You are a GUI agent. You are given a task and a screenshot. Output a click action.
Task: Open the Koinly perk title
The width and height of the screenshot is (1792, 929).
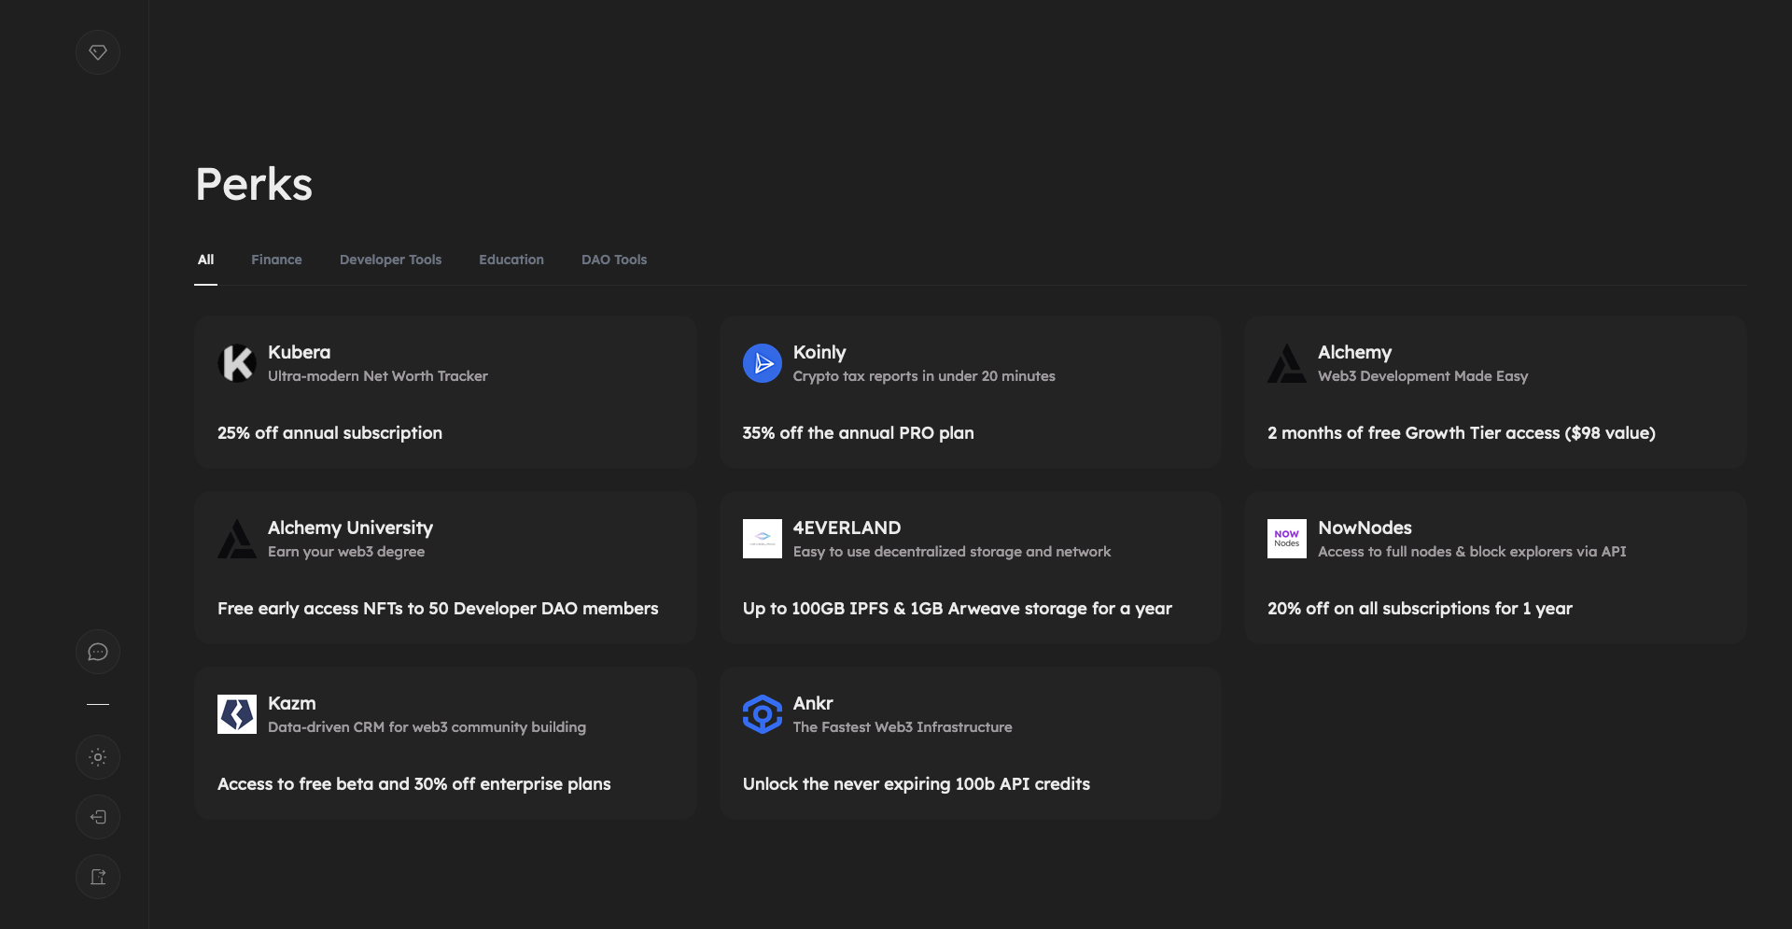tap(819, 352)
